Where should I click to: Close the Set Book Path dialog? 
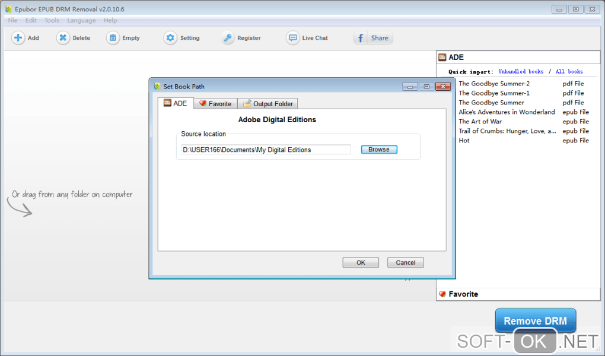(443, 87)
